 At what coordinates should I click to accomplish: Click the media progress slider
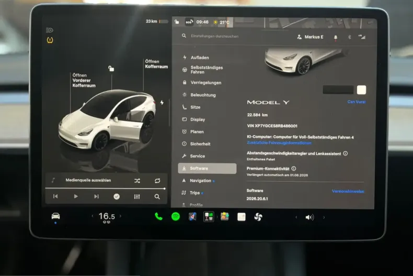[x=106, y=189]
